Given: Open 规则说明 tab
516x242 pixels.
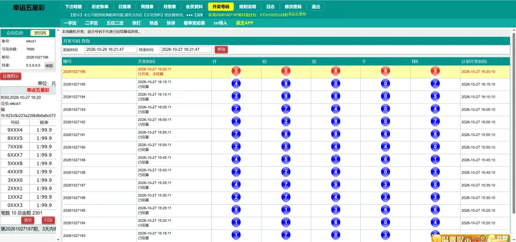Looking at the screenshot, I should coord(247,7).
